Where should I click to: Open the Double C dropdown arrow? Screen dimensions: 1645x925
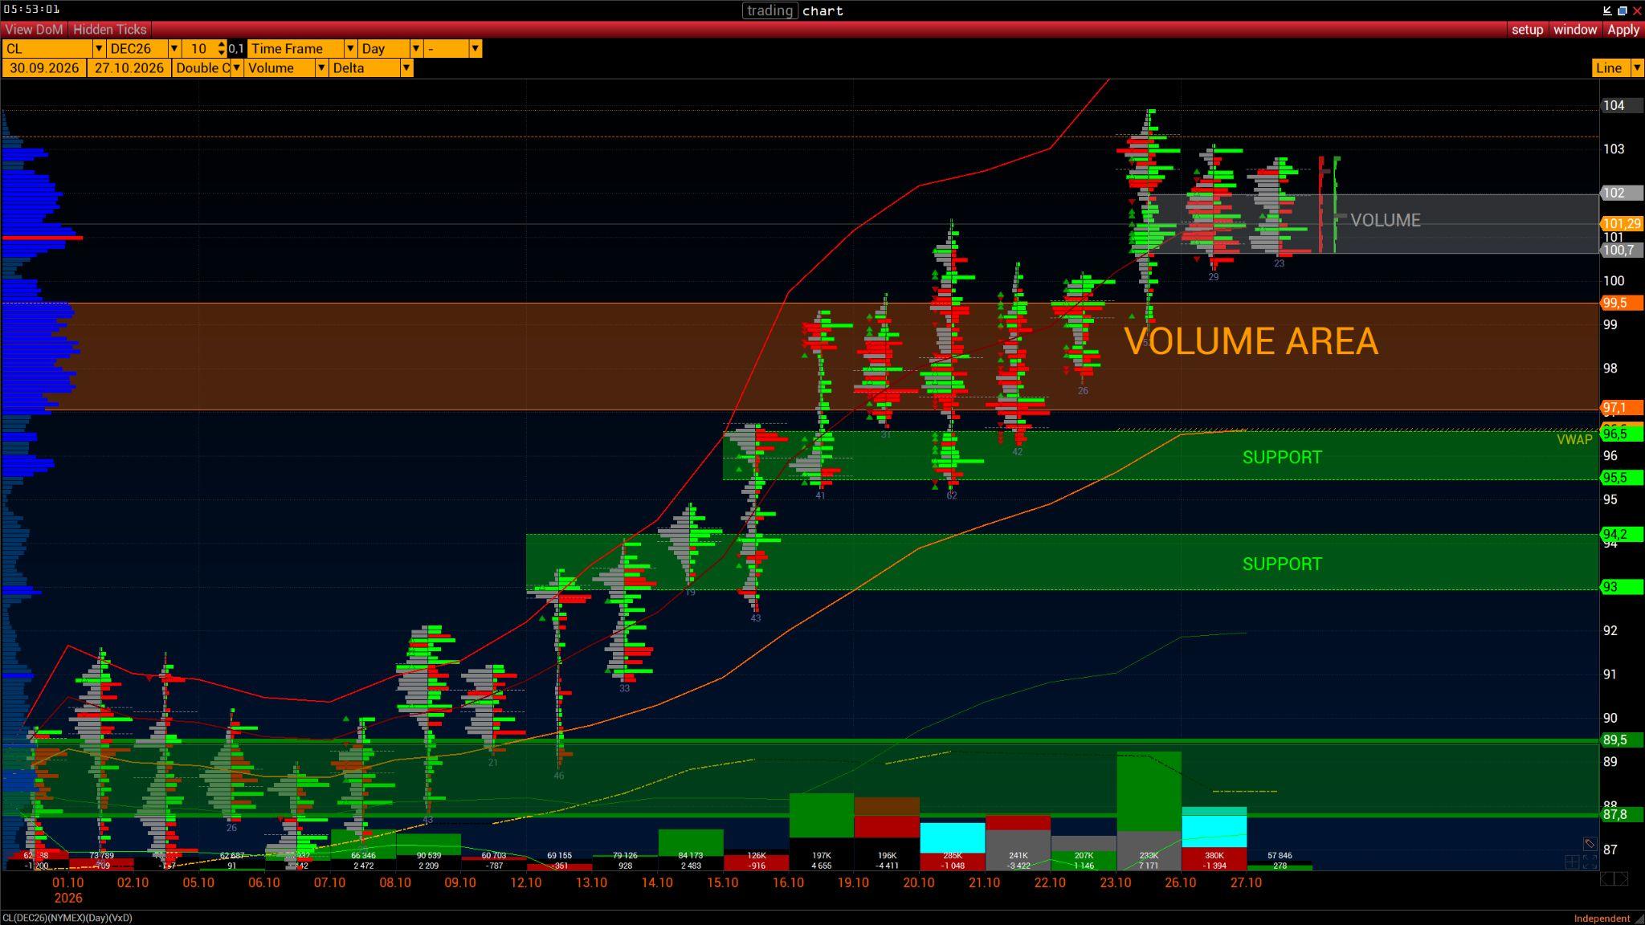point(236,68)
